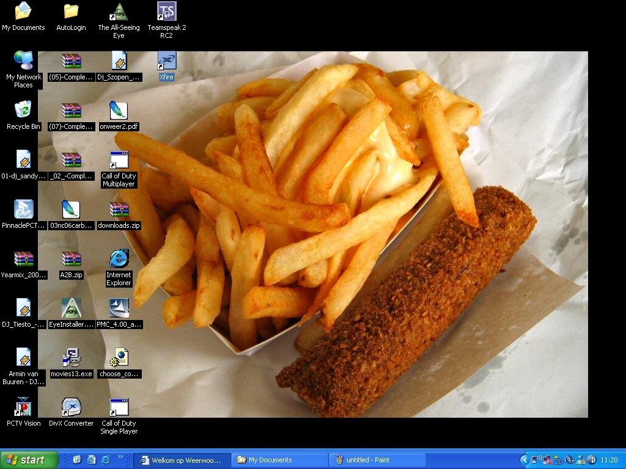This screenshot has height=469, width=626.
Task: Click the wireless network tray icon
Action: click(x=536, y=460)
